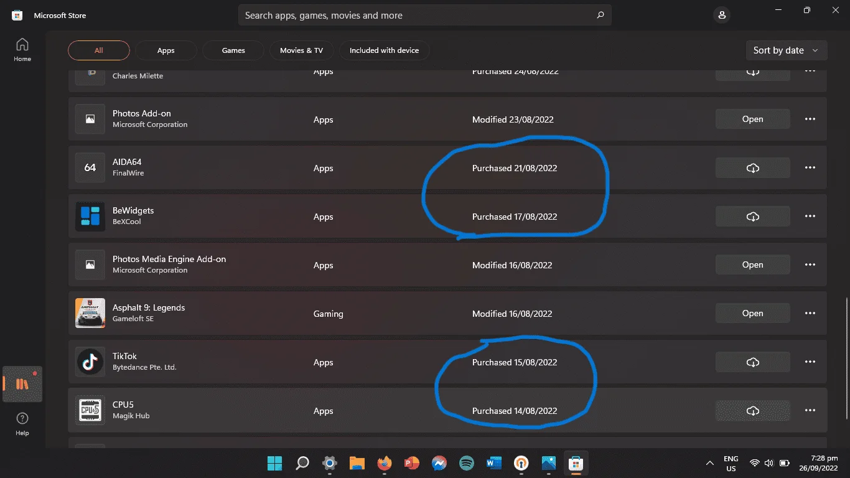Open more options for Asphalt 9: Legends
Viewport: 850px width, 478px height.
[810, 314]
